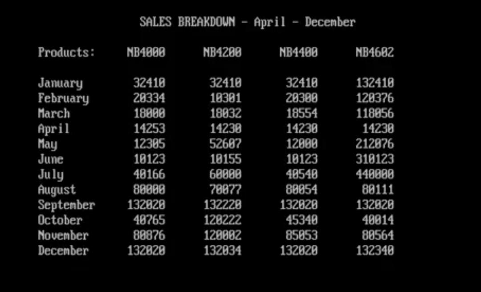
Task: Click the Products: label
Action: click(x=66, y=53)
